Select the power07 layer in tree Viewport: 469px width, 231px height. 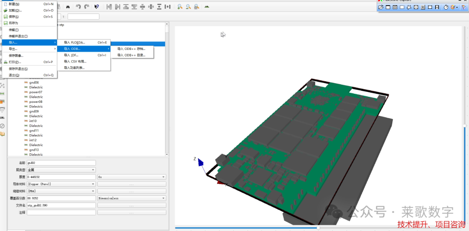36,92
